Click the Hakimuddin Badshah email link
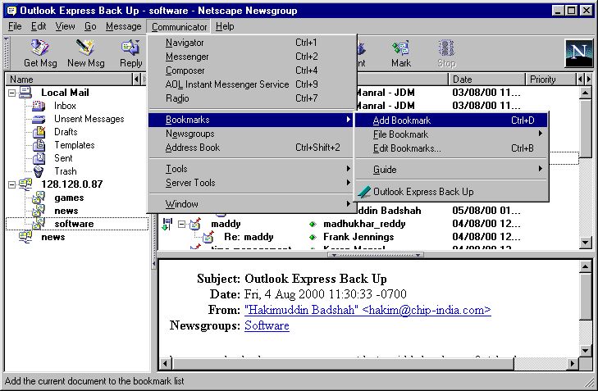 point(367,310)
